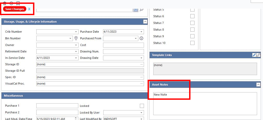263x120 pixels.
Task: Click the Cost input field
Action: 123,45
